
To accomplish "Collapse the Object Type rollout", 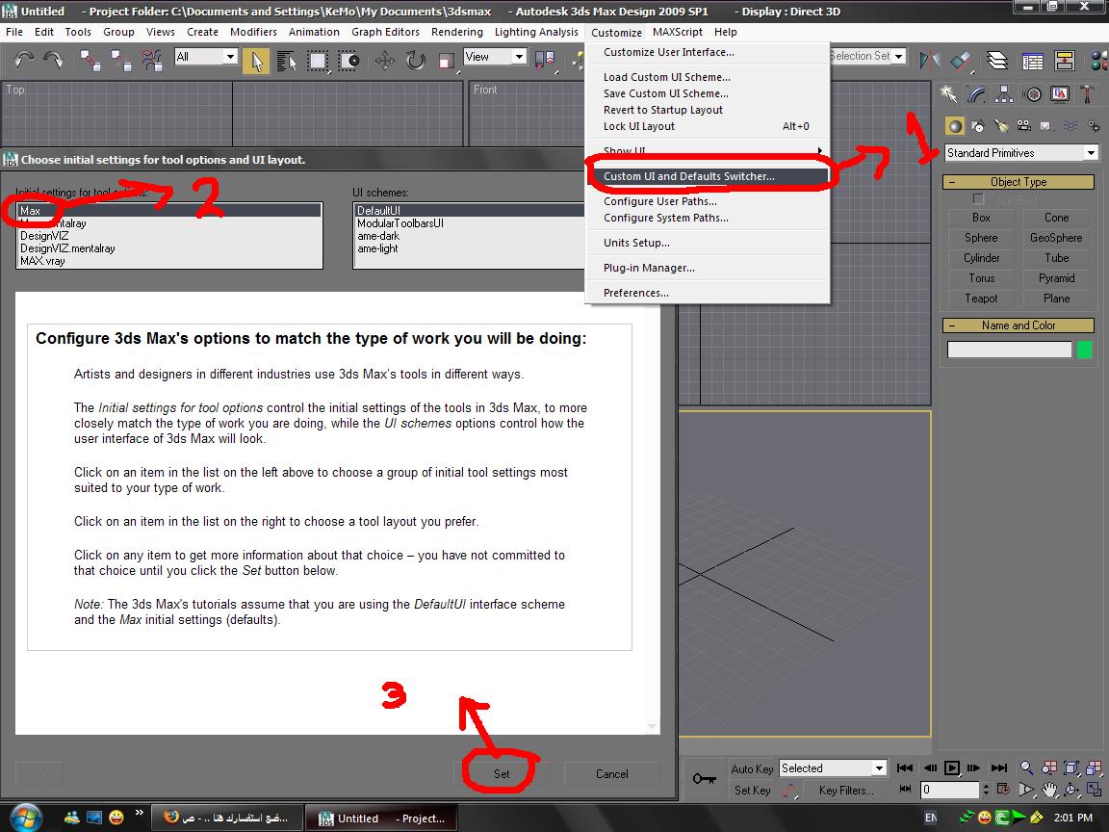I will coord(1019,182).
